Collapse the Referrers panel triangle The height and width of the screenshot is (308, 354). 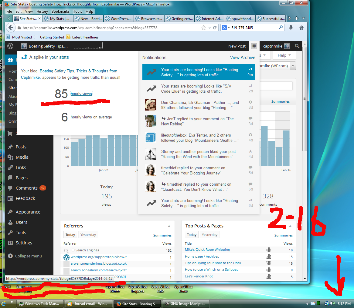169,226
